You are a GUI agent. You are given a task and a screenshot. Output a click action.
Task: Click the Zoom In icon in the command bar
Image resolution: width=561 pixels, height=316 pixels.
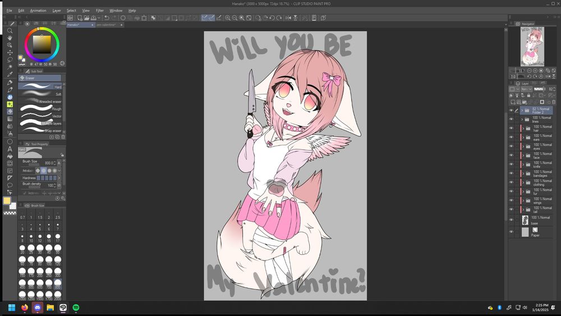click(x=228, y=18)
